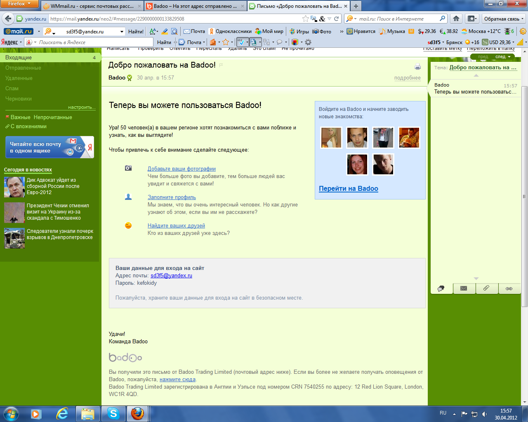Click the Заполните профиль link
Screen dimensions: 528x422
tap(172, 197)
